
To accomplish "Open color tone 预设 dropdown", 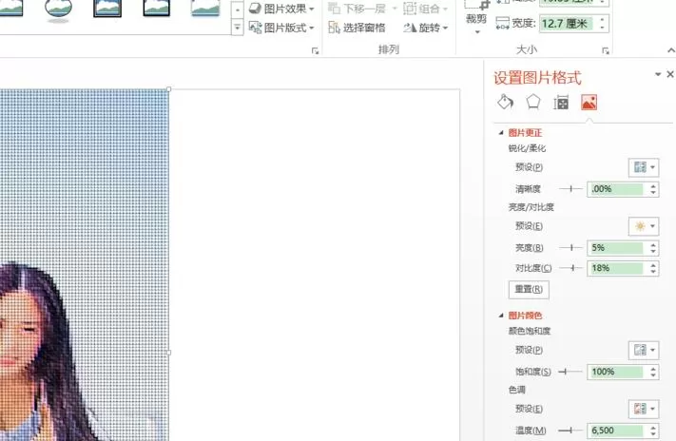I will coord(644,409).
